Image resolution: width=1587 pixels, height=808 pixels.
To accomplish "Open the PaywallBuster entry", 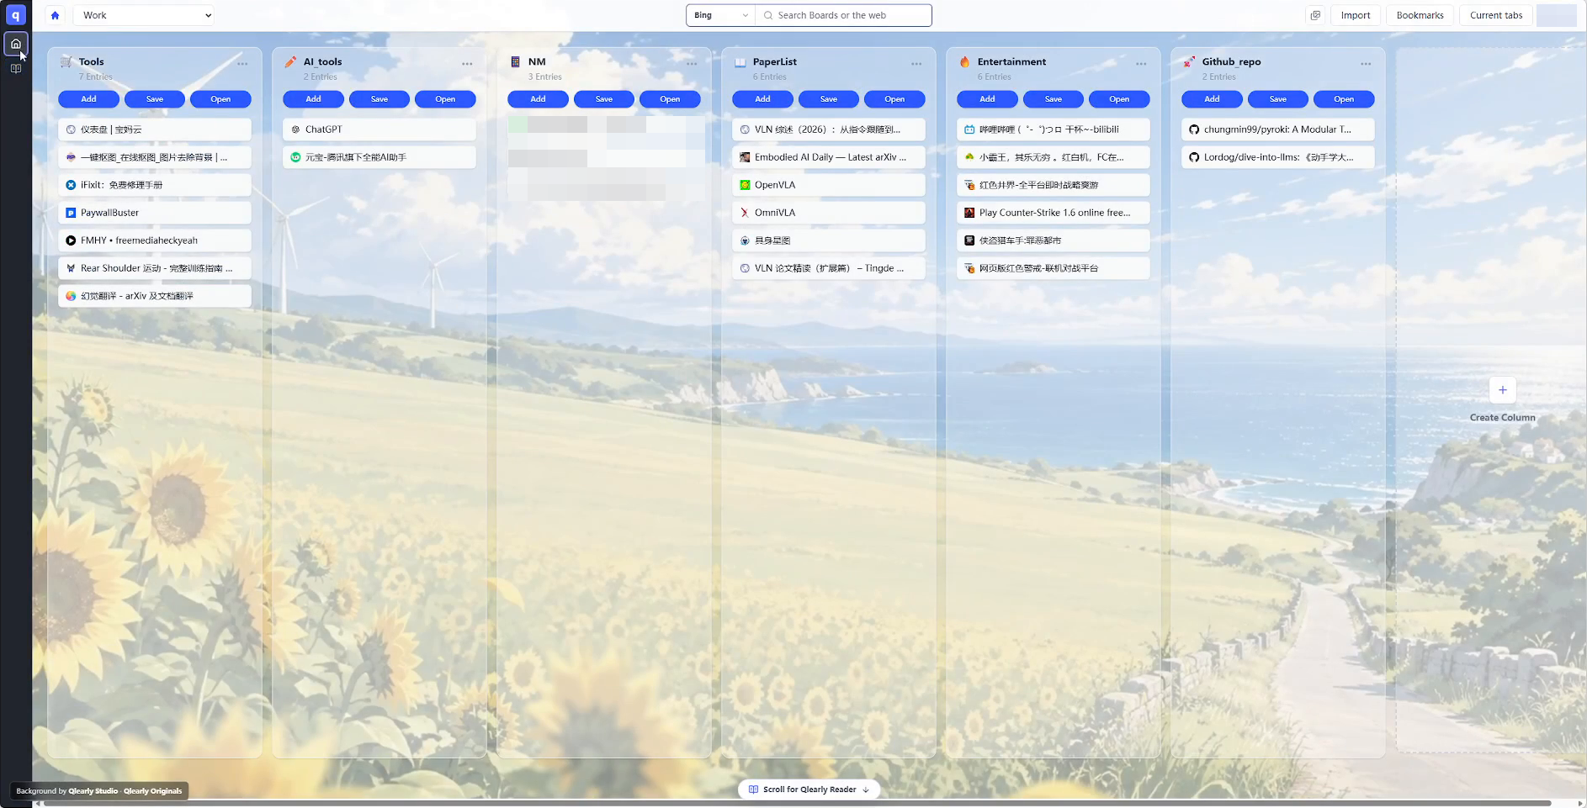I will [x=155, y=213].
